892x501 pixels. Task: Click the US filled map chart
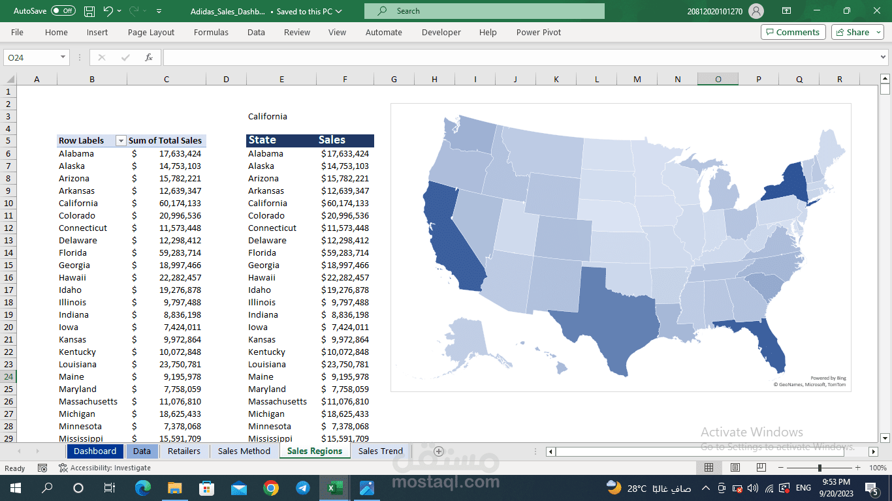(620, 247)
